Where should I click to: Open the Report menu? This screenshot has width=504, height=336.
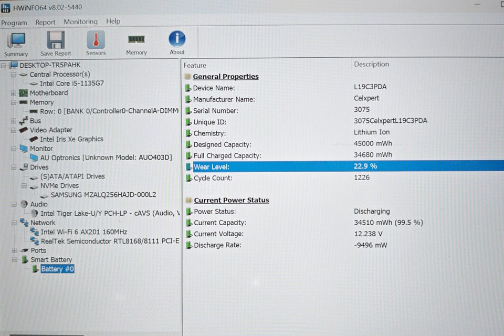[45, 22]
